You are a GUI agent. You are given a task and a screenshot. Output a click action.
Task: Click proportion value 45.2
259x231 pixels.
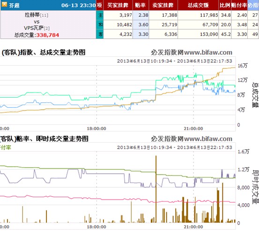(226, 34)
